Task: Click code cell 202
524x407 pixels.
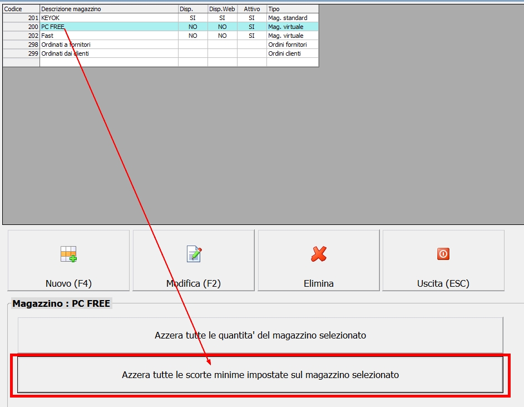Action: (x=21, y=36)
